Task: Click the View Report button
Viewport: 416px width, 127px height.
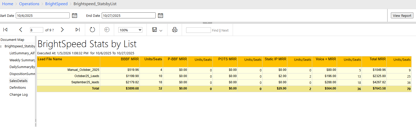Action: [x=402, y=16]
